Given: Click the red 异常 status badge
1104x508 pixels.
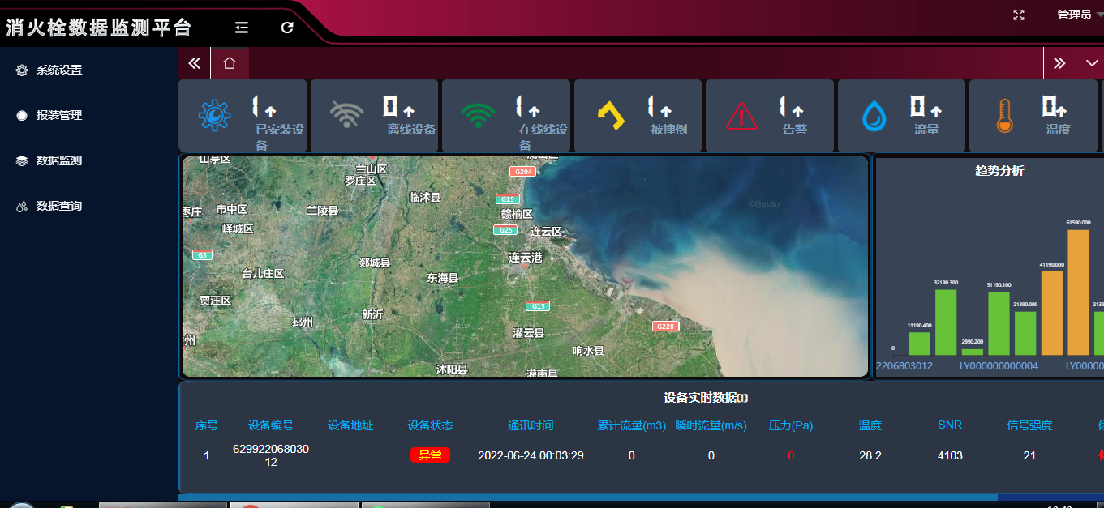Looking at the screenshot, I should (x=428, y=455).
